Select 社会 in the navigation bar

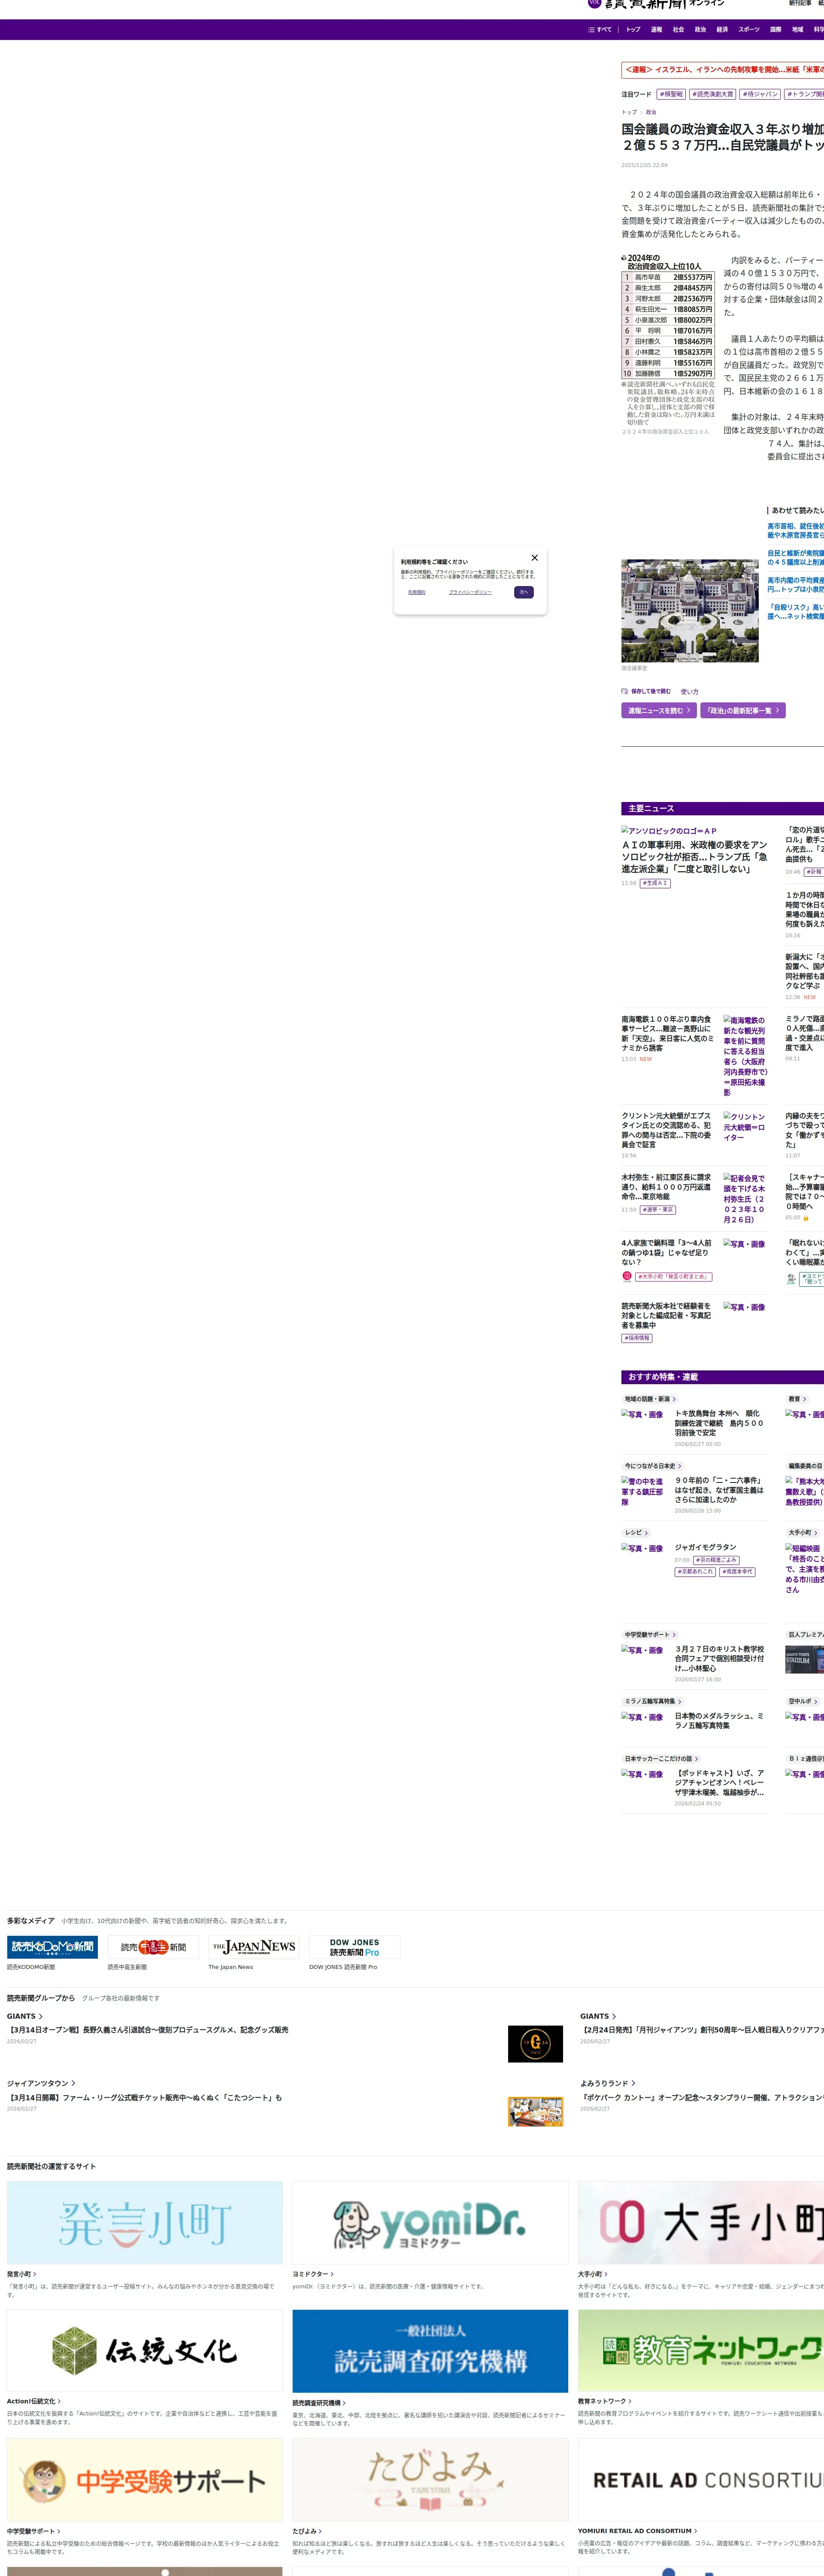point(678,30)
